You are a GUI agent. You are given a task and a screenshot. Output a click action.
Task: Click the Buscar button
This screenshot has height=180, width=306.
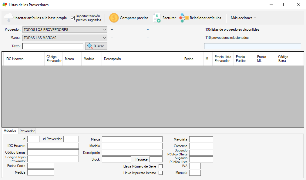pos(96,46)
